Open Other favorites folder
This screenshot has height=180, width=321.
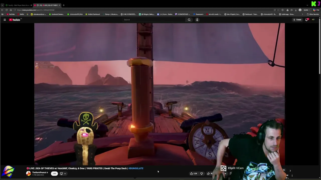pos(313,14)
